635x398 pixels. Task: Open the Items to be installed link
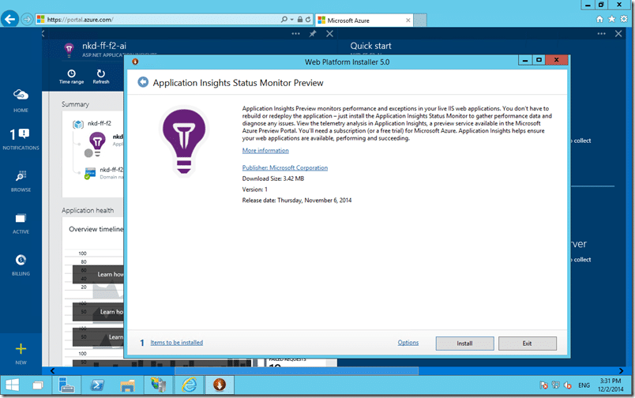[177, 343]
